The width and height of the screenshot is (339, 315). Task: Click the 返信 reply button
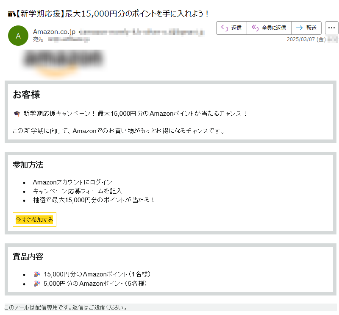(x=231, y=28)
